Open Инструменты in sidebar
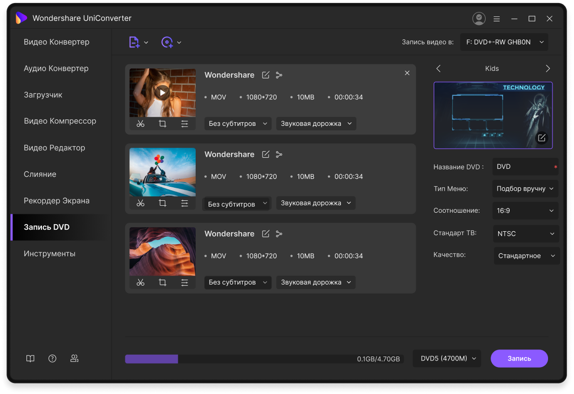Viewport: 574px width, 394px height. click(49, 253)
